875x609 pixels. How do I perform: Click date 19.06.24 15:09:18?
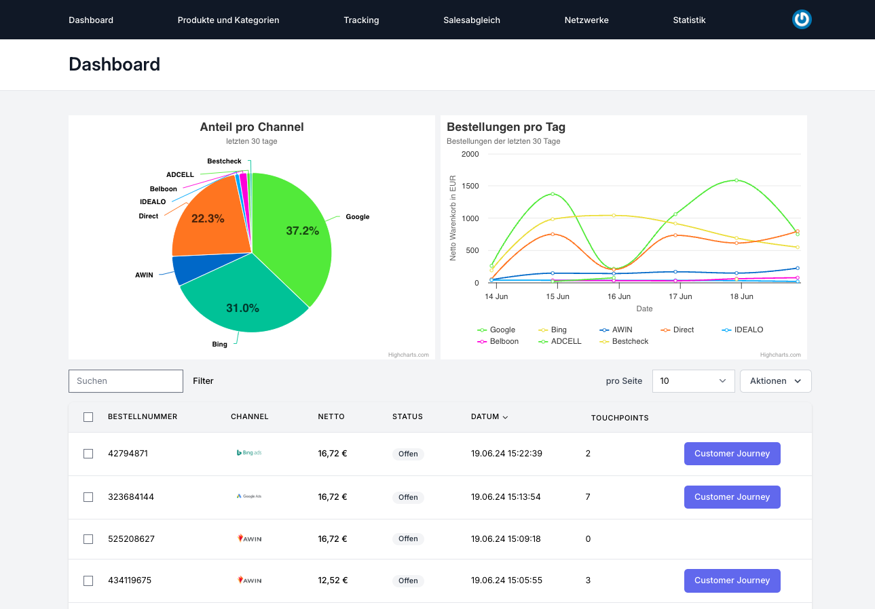tap(506, 539)
